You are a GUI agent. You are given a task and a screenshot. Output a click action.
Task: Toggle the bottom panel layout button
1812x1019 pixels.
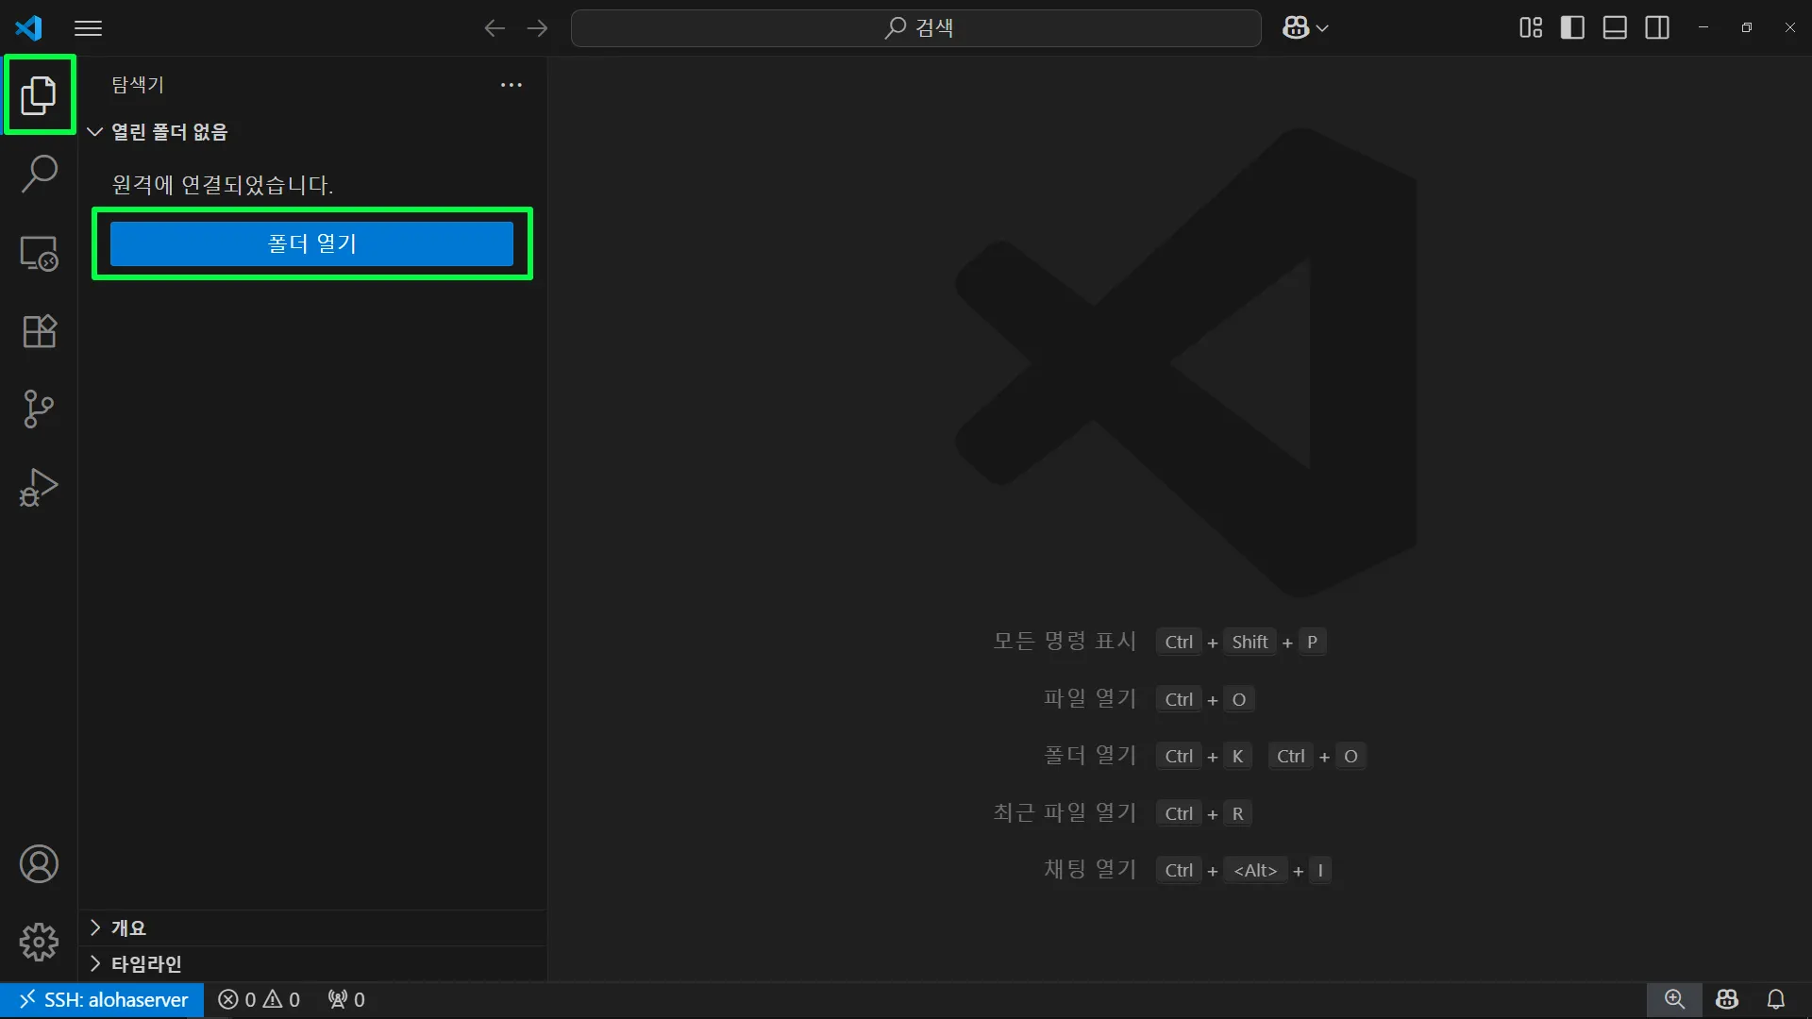(1615, 28)
